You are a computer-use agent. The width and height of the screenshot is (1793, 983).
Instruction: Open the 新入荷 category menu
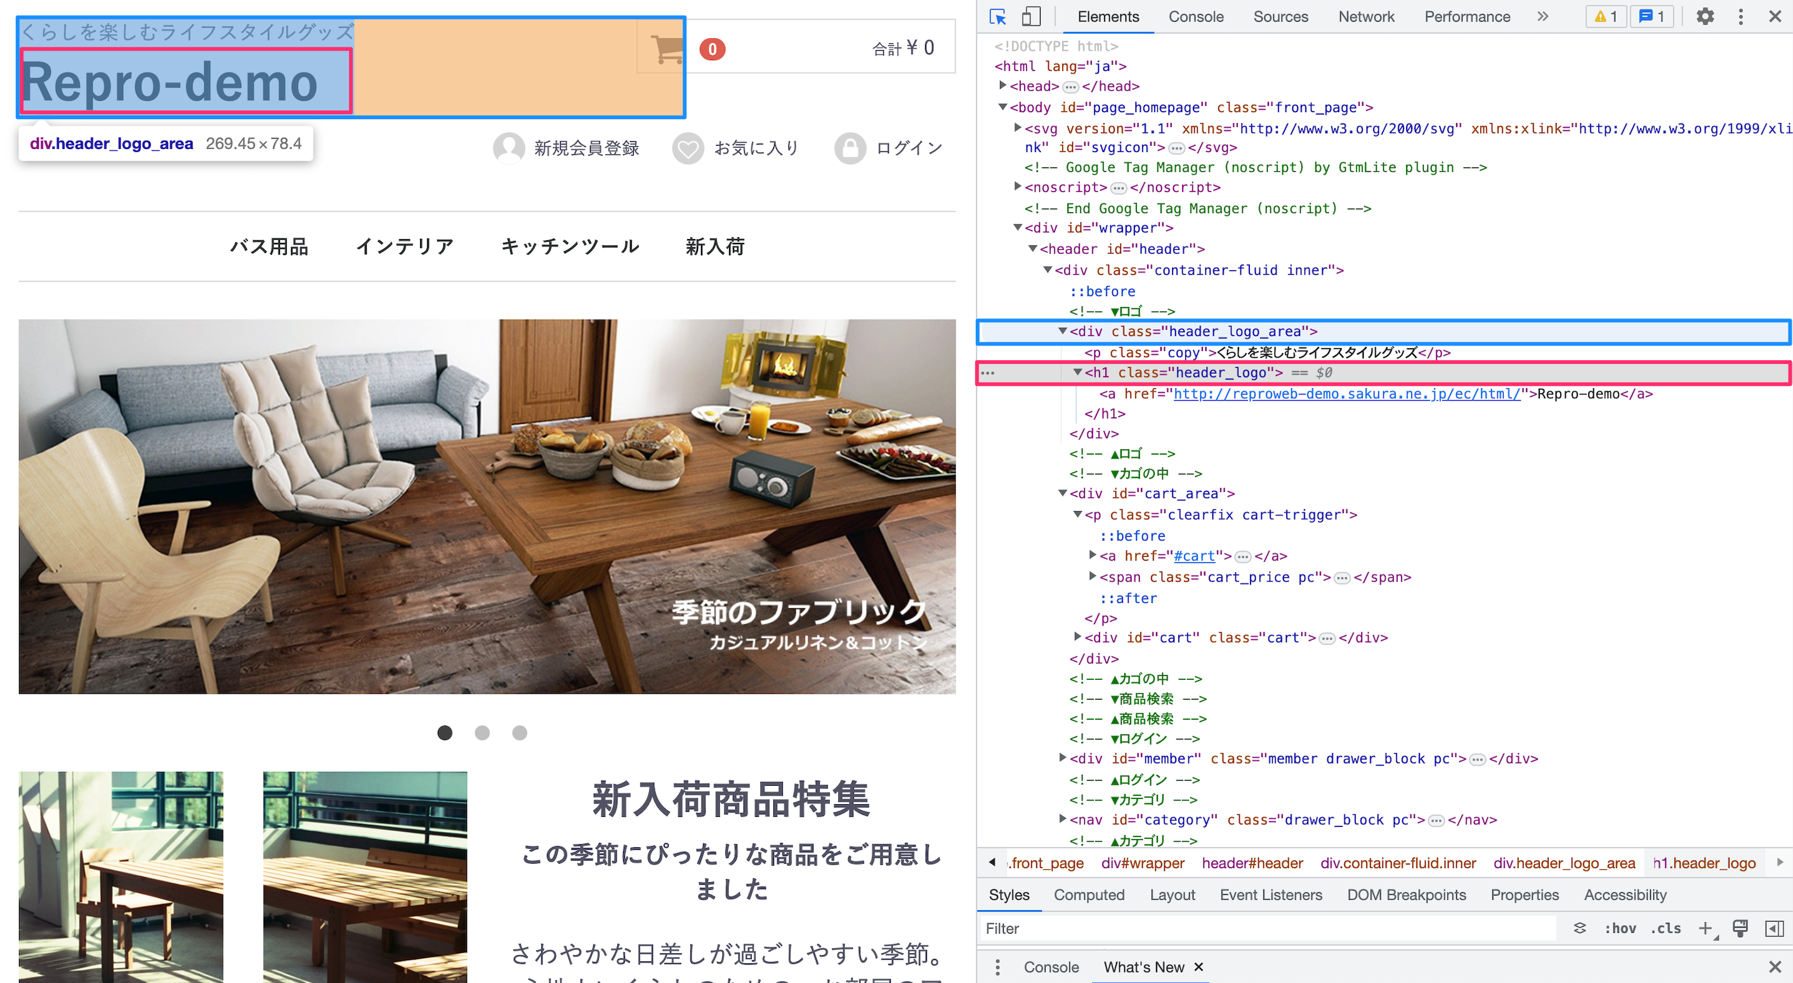point(715,246)
